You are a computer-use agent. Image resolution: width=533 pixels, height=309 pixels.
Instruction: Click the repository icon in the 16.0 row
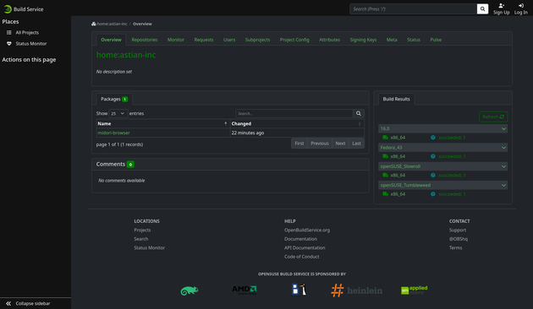point(385,138)
